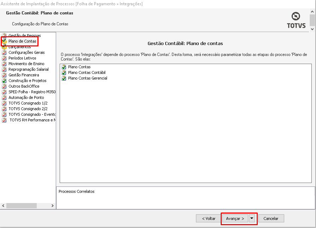Click the icon beside TOTVS Consignado 1/2
The image size is (316, 228).
point(4,103)
